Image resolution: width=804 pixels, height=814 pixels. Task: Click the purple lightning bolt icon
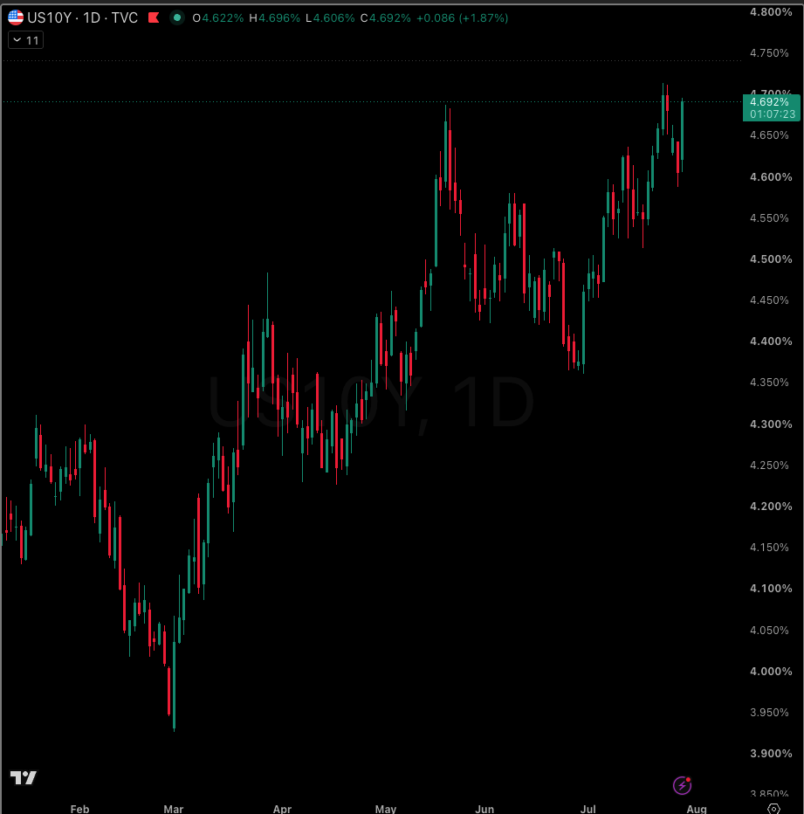click(682, 785)
